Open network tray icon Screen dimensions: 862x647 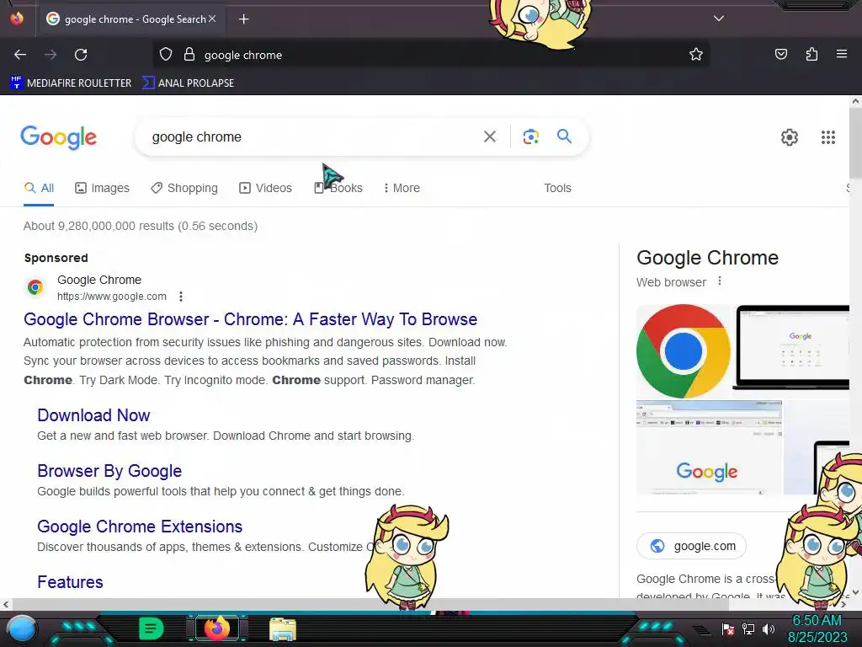(x=748, y=628)
